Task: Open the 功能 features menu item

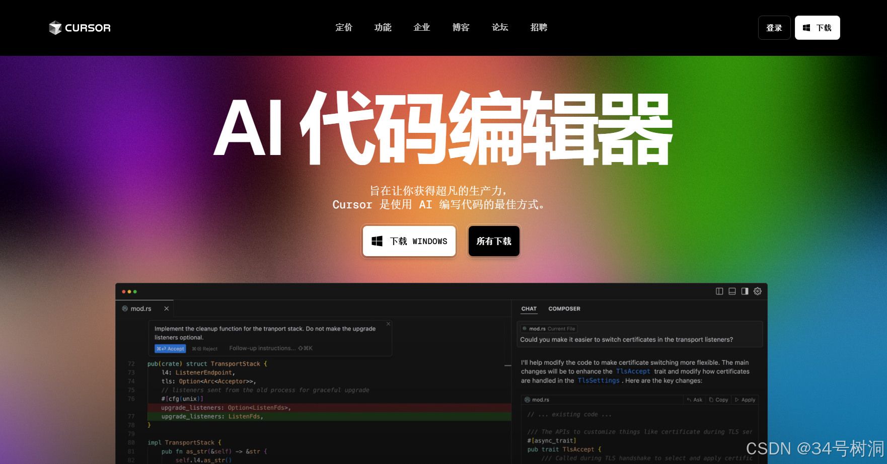Action: click(x=383, y=27)
